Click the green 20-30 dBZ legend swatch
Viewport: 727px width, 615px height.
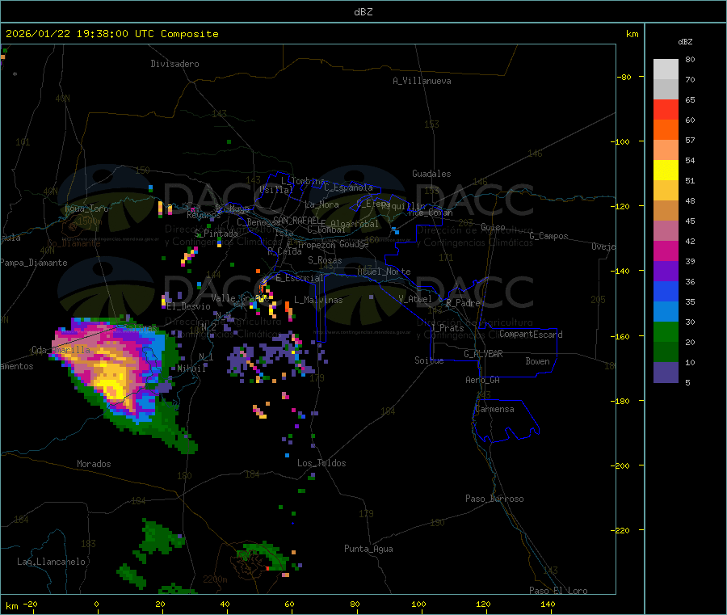[x=666, y=331]
